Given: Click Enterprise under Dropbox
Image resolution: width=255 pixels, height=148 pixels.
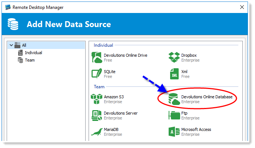Looking at the screenshot, I should tap(191, 60).
